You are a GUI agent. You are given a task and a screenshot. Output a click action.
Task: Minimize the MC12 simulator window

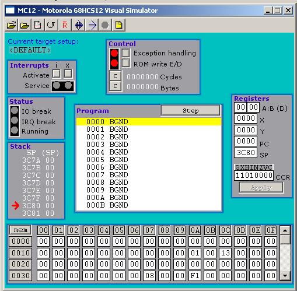click(268, 10)
